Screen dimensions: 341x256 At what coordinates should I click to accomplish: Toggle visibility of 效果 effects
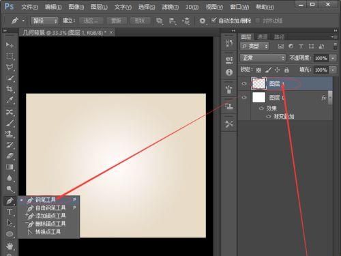pos(261,108)
